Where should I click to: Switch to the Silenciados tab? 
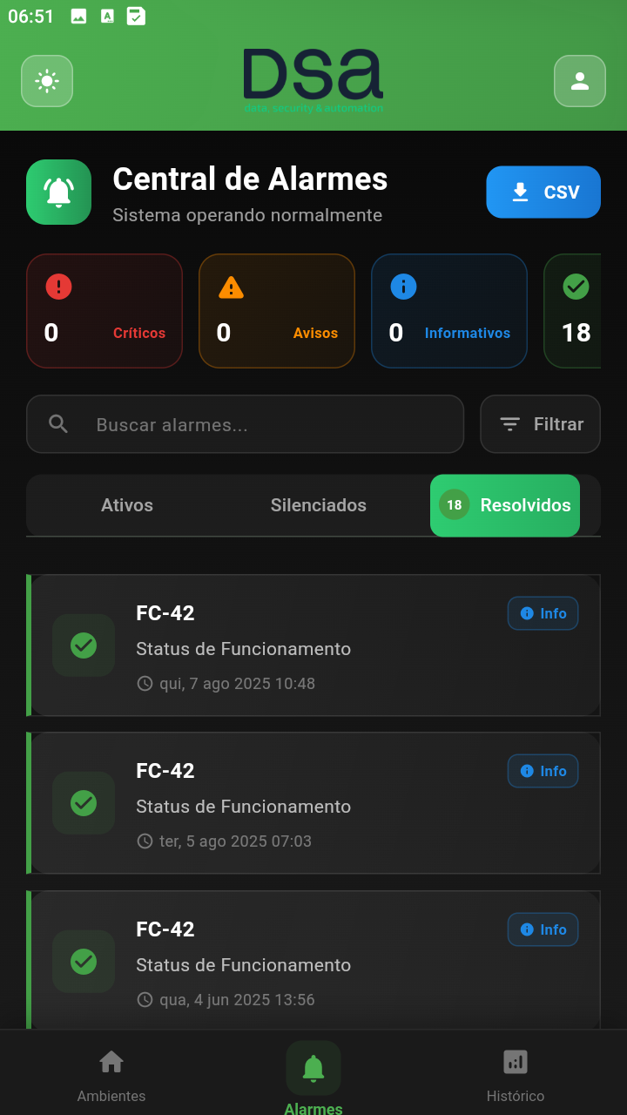[318, 505]
